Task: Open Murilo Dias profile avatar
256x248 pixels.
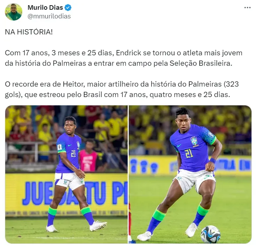Action: [x=14, y=12]
